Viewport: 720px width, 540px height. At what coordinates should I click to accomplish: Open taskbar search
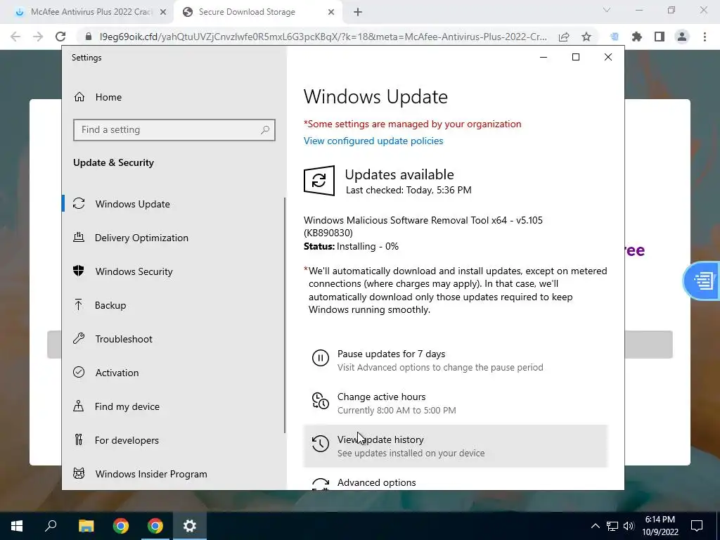(51, 526)
